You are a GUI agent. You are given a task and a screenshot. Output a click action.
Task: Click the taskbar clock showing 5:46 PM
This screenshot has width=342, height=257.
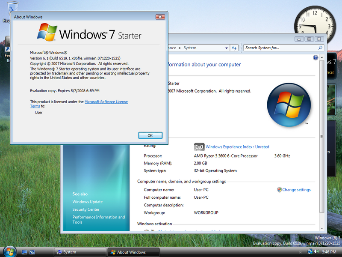click(329, 252)
